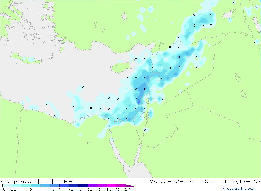Choose the 40 to 45 mm magenta swatch
The image size is (261, 191).
(x=111, y=186)
